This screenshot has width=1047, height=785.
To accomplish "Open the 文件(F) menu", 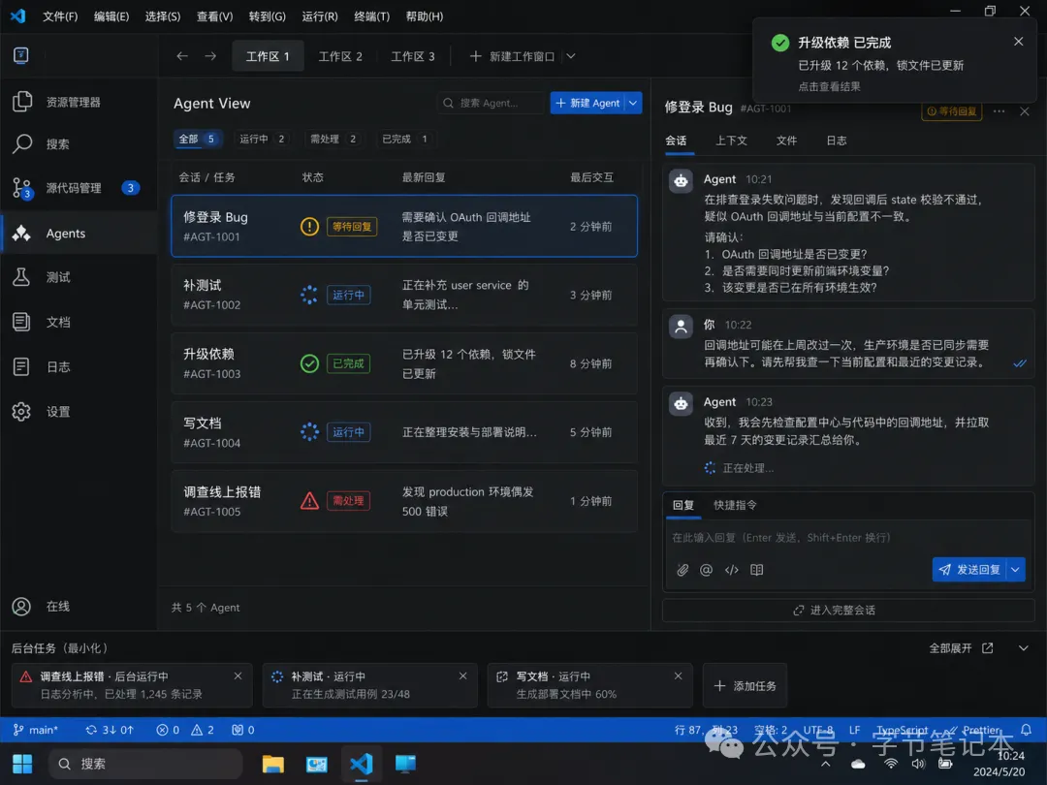I will [60, 16].
